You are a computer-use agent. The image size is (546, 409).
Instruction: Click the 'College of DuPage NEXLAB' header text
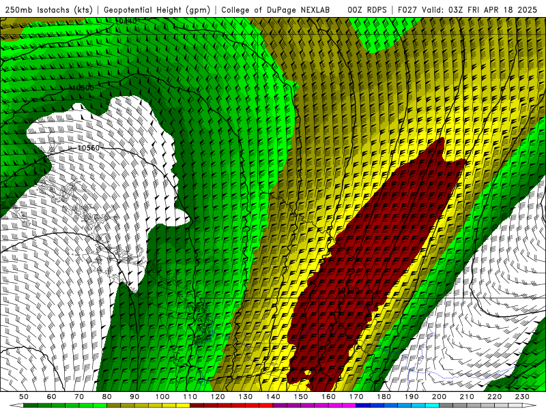pyautogui.click(x=276, y=10)
